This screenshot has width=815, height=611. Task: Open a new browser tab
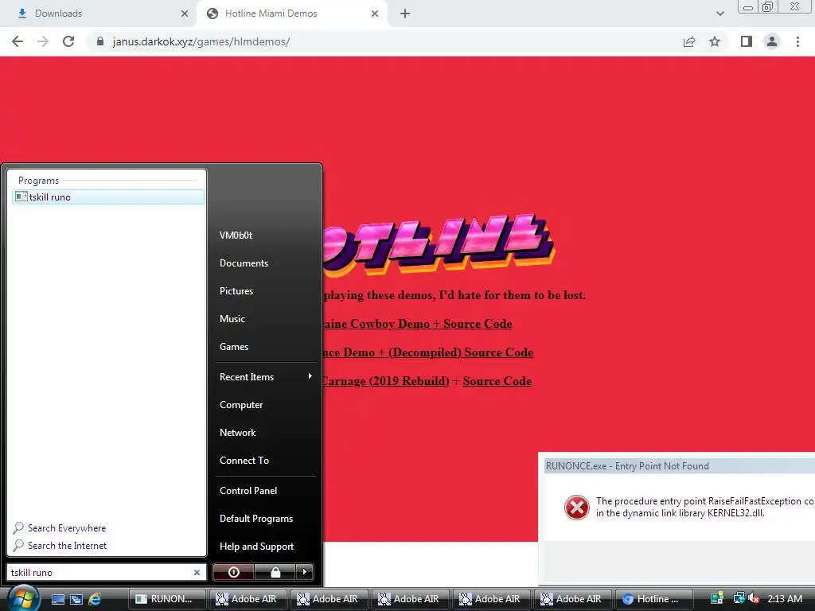[405, 14]
